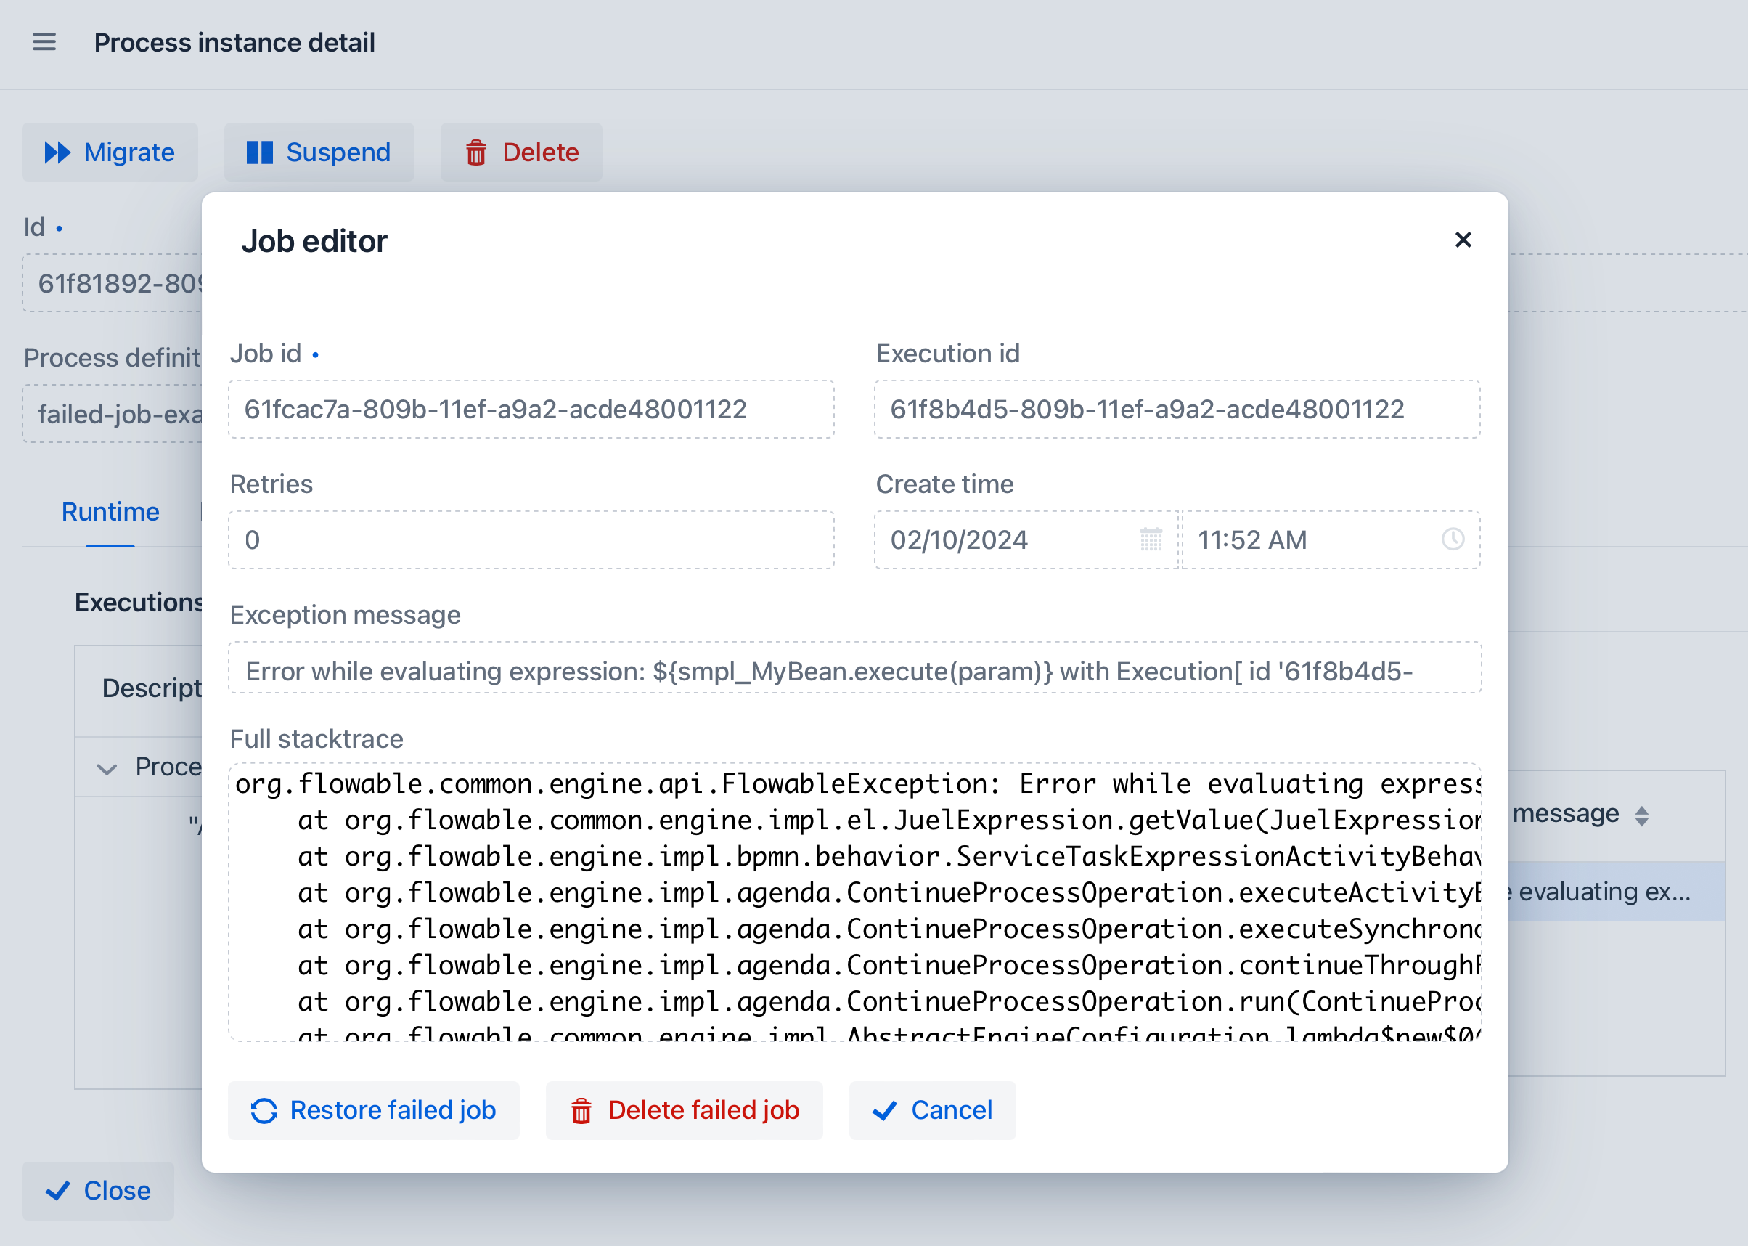Click into the Retries field
The width and height of the screenshot is (1748, 1246).
pos(531,539)
